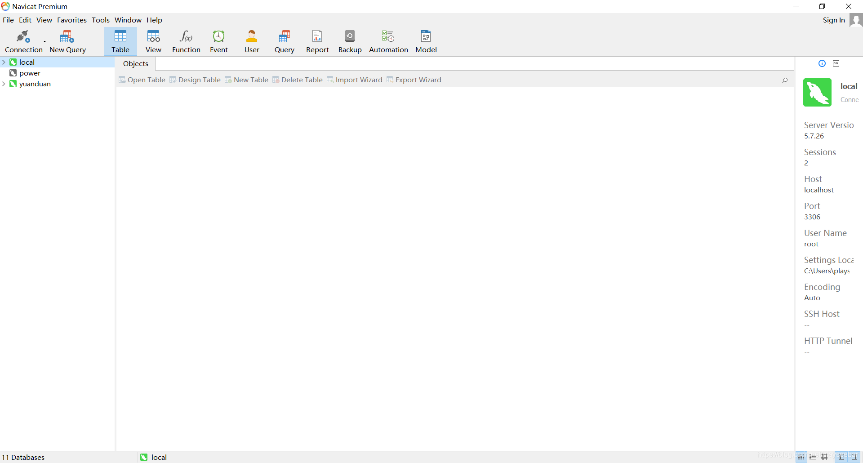This screenshot has height=463, width=863.
Task: Show the DDL panel icon
Action: [836, 63]
